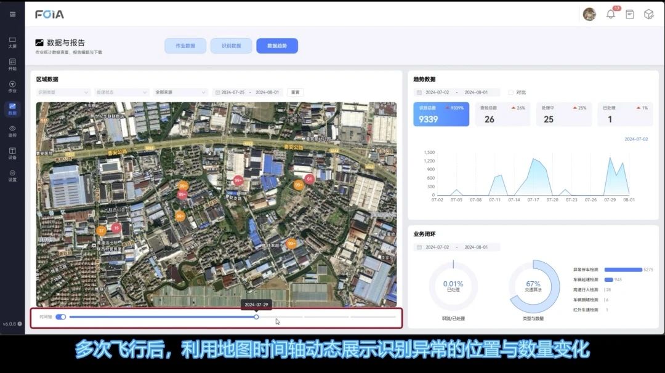Switch to the 识别数据 tab
The width and height of the screenshot is (665, 373).
pyautogui.click(x=232, y=46)
